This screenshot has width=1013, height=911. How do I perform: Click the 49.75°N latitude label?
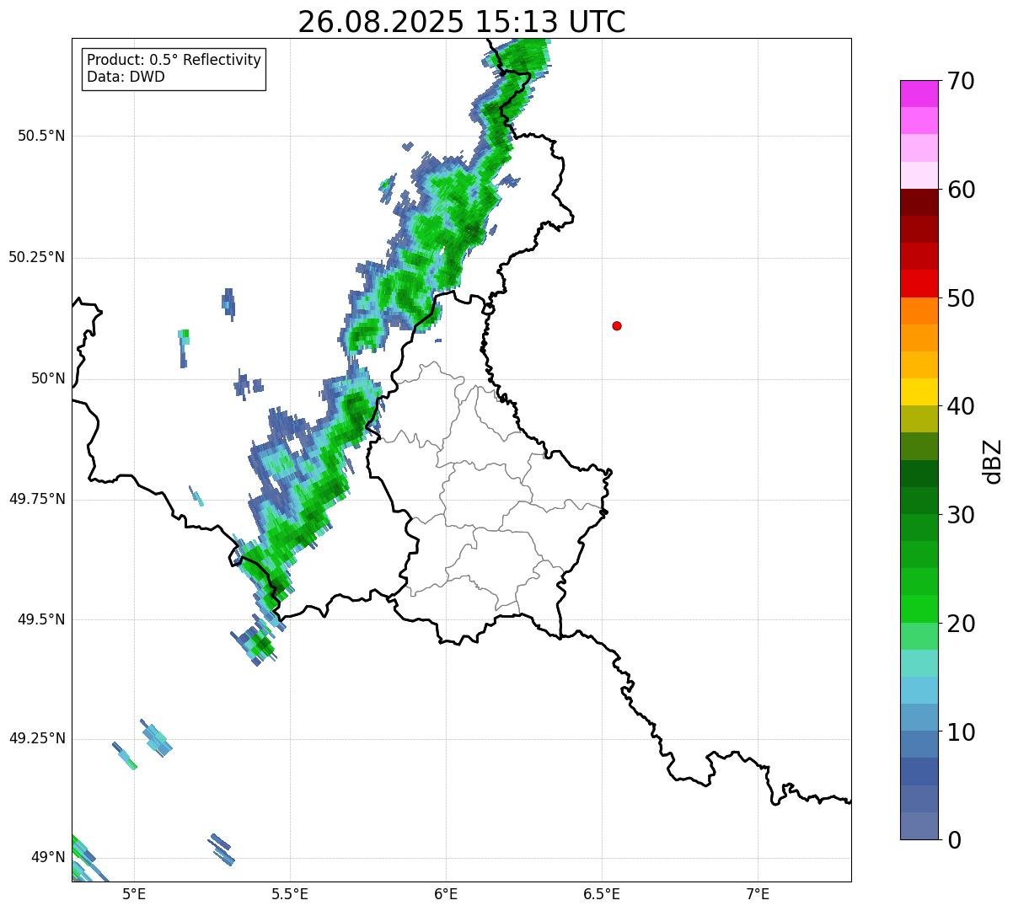(x=37, y=499)
